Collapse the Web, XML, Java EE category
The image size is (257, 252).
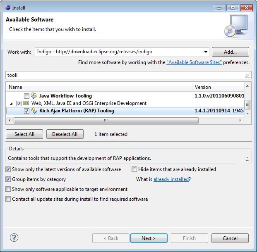11,104
